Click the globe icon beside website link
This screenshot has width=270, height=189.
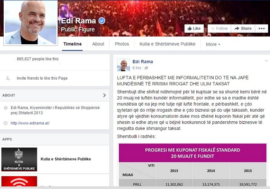pyautogui.click(x=6, y=123)
